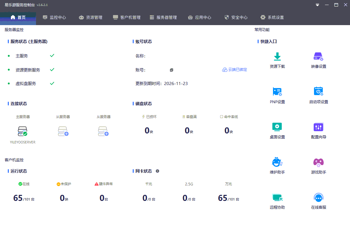The width and height of the screenshot is (350, 225).
Task: Click the 云端已绑定 link
Action: (x=234, y=70)
